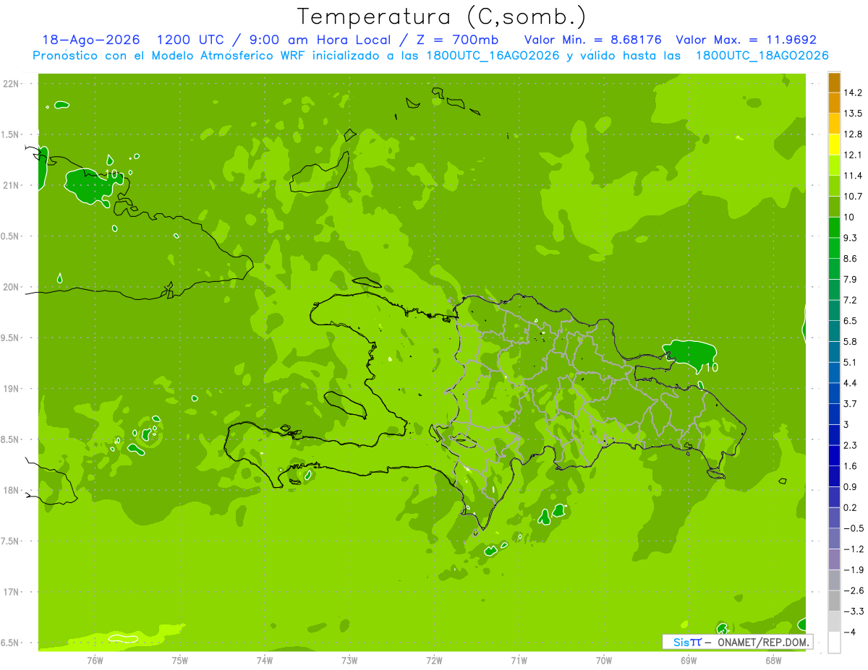Image resolution: width=868 pixels, height=670 pixels.
Task: Pick the colorbar swatch between 10 and 10.7
Action: pos(834,207)
